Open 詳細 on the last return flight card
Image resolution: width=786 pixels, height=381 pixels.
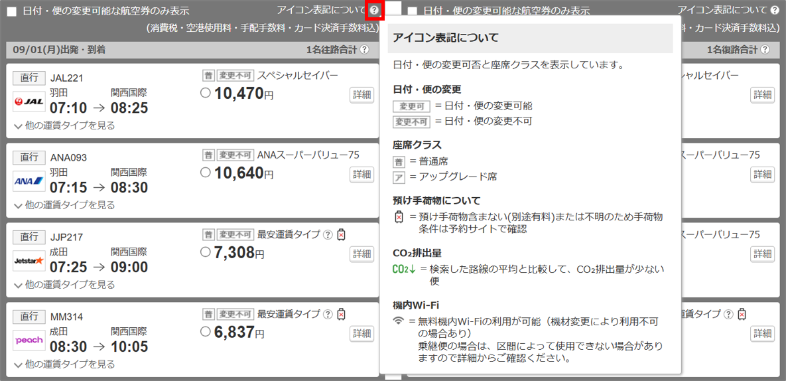click(x=762, y=334)
